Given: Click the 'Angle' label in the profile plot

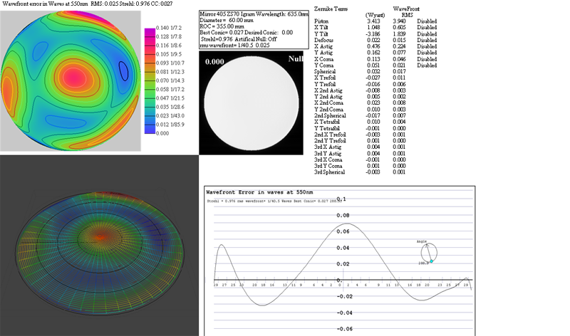Looking at the screenshot, I should pos(422,241).
